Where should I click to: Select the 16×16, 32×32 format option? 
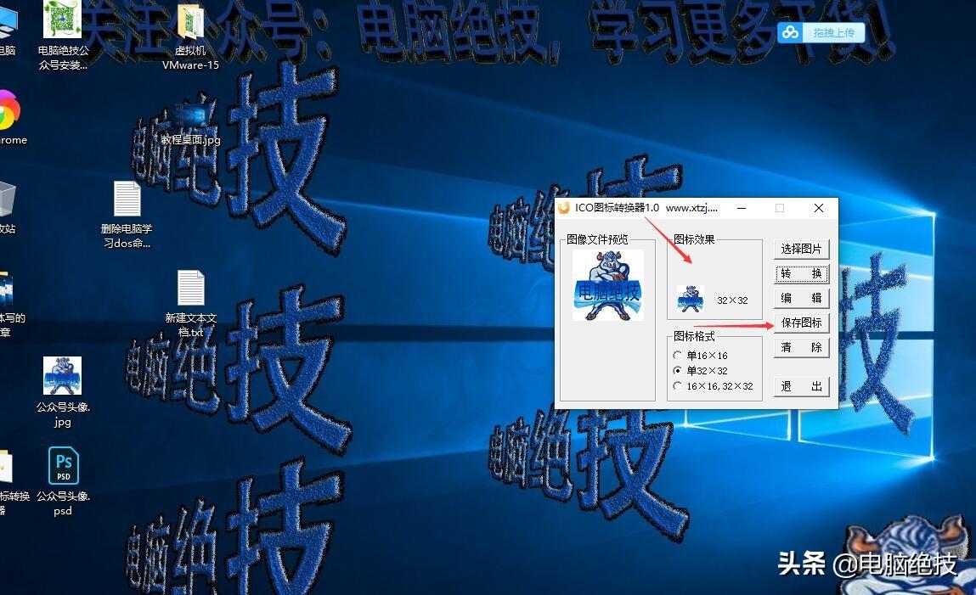(x=714, y=386)
